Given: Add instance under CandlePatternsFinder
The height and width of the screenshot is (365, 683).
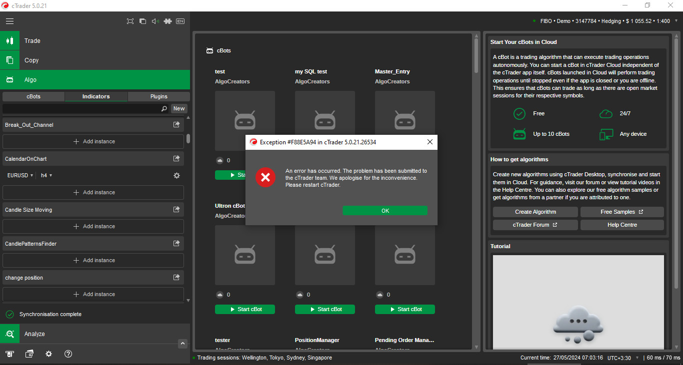Looking at the screenshot, I should tap(93, 260).
